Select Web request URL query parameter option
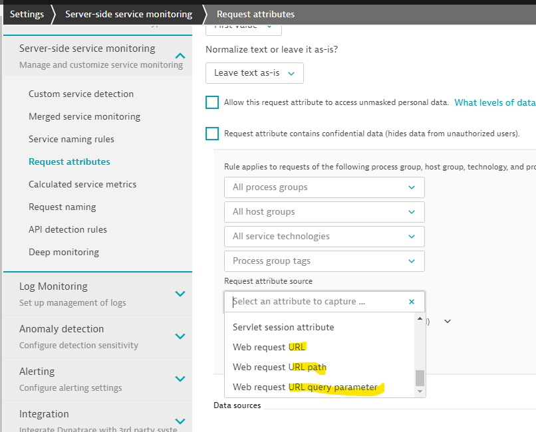Viewport: 536px width, 432px height. pos(305,387)
